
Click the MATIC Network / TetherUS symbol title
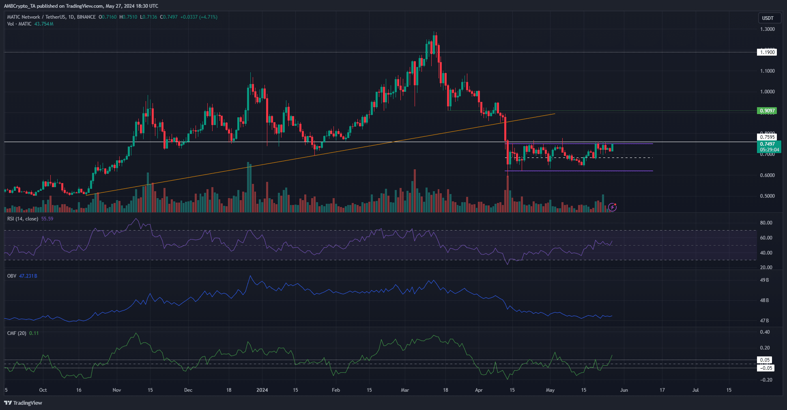coord(52,17)
